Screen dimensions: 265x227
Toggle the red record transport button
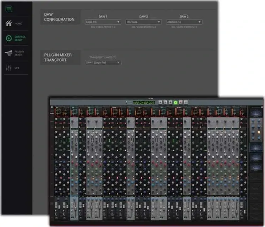(181, 102)
